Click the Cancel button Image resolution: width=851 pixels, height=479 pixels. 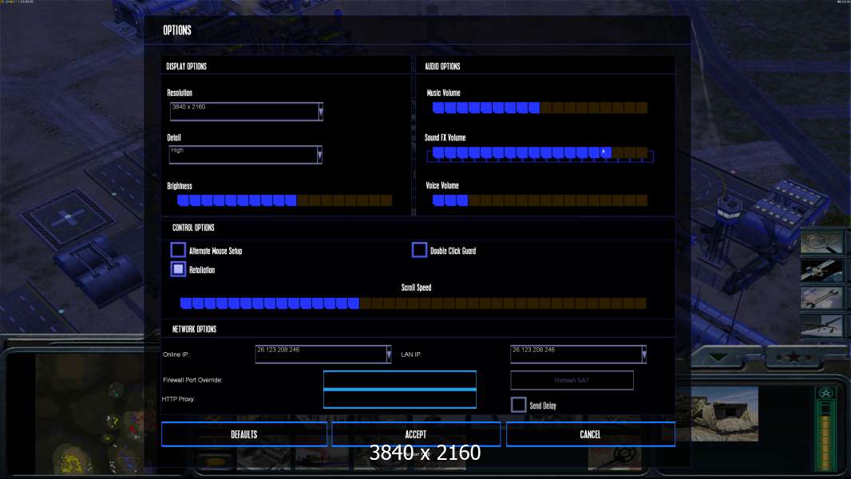591,434
